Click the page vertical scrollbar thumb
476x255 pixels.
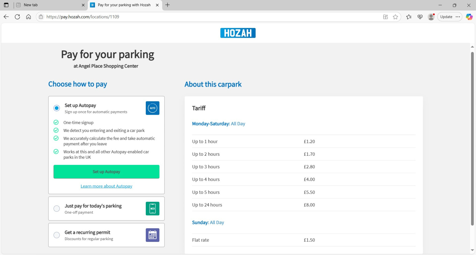coord(472,139)
